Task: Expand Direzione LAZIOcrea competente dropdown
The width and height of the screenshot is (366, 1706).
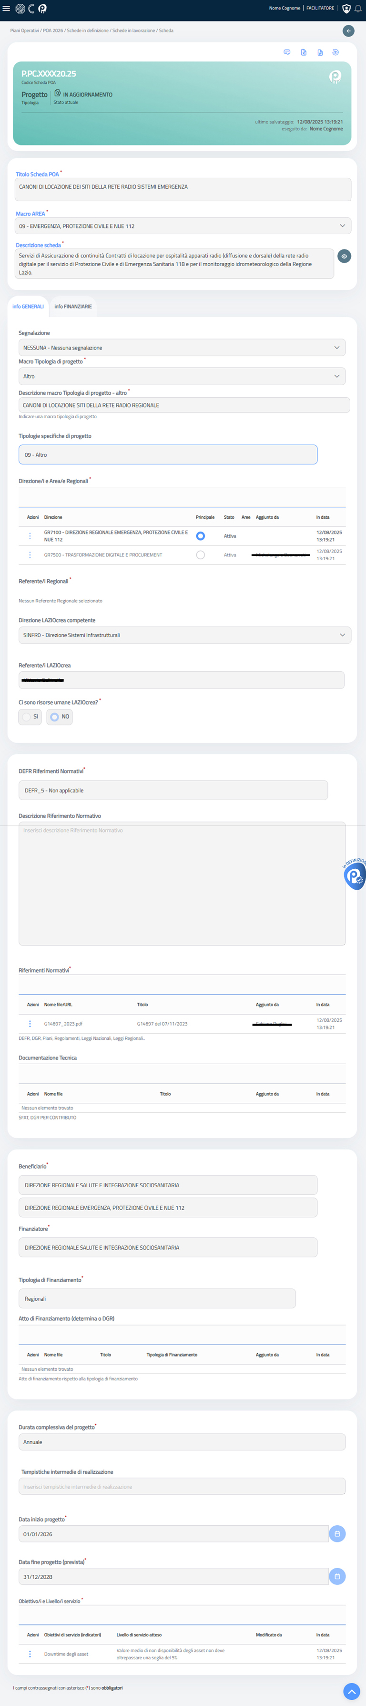Action: 184,635
